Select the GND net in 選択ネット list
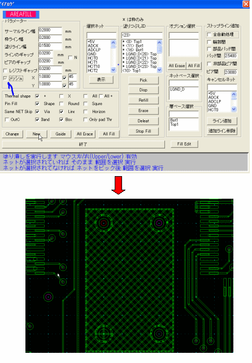 tap(92, 54)
